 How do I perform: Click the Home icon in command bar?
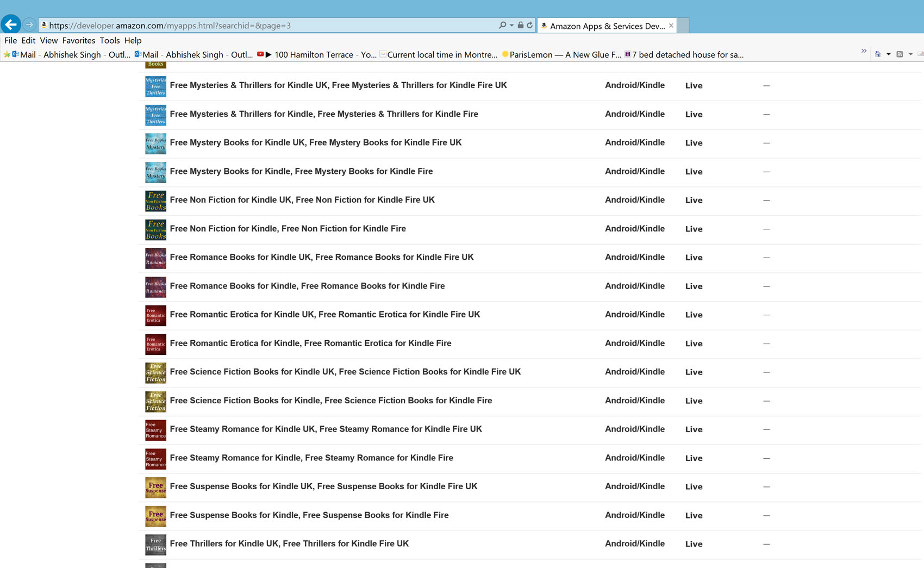pyautogui.click(x=878, y=54)
